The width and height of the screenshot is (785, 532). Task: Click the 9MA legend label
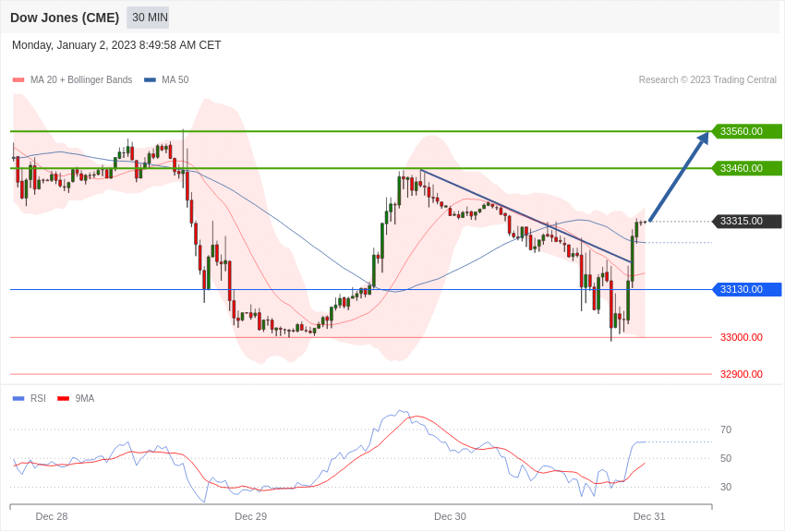click(85, 398)
